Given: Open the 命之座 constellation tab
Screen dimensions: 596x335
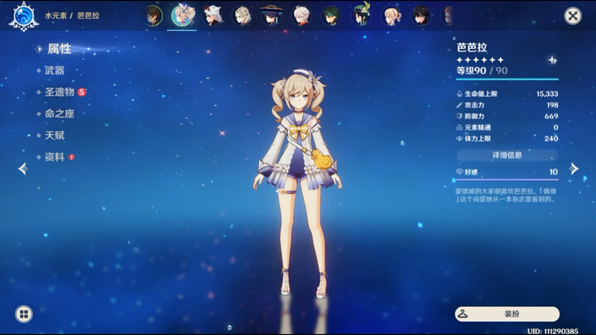Looking at the screenshot, I should (x=60, y=113).
